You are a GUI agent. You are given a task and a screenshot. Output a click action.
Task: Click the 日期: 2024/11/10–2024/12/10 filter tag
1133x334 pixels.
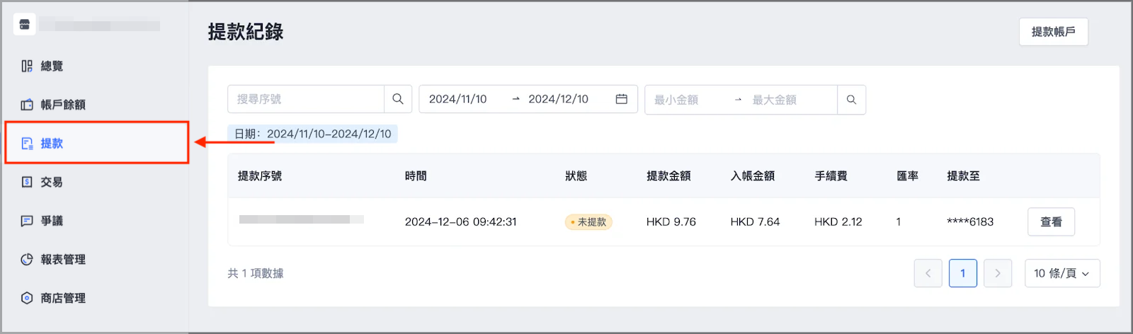point(312,134)
